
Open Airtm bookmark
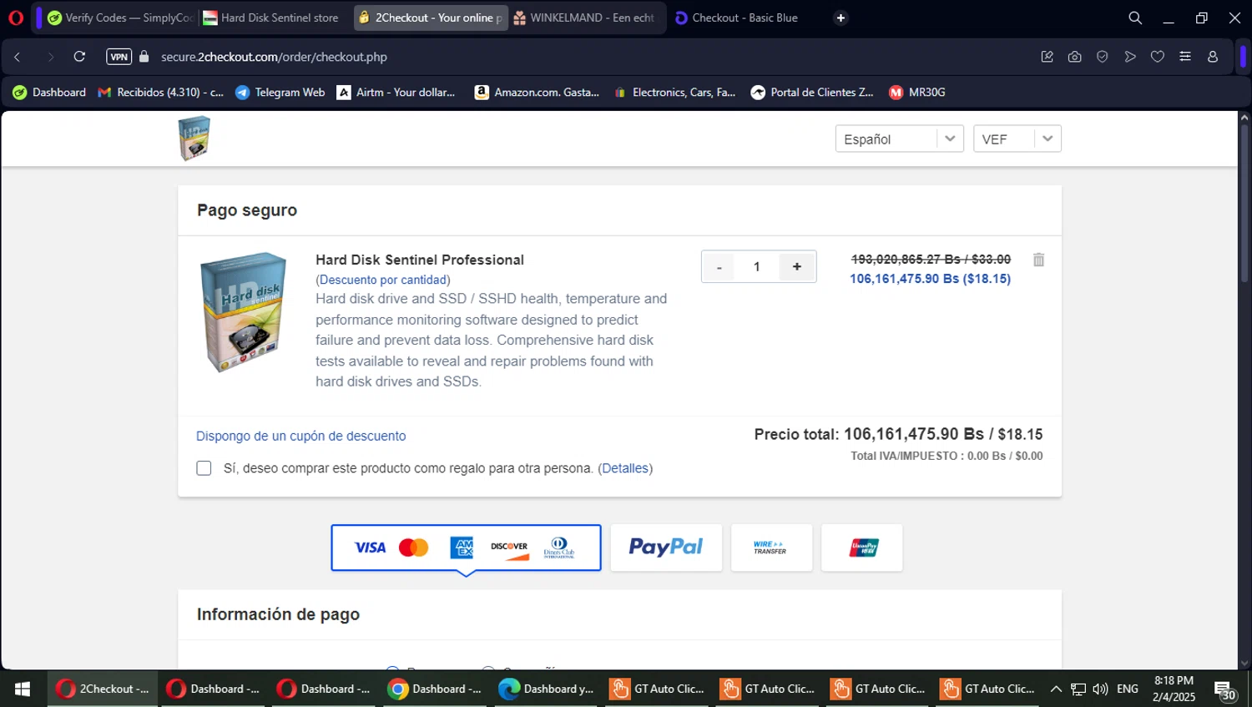(x=396, y=92)
